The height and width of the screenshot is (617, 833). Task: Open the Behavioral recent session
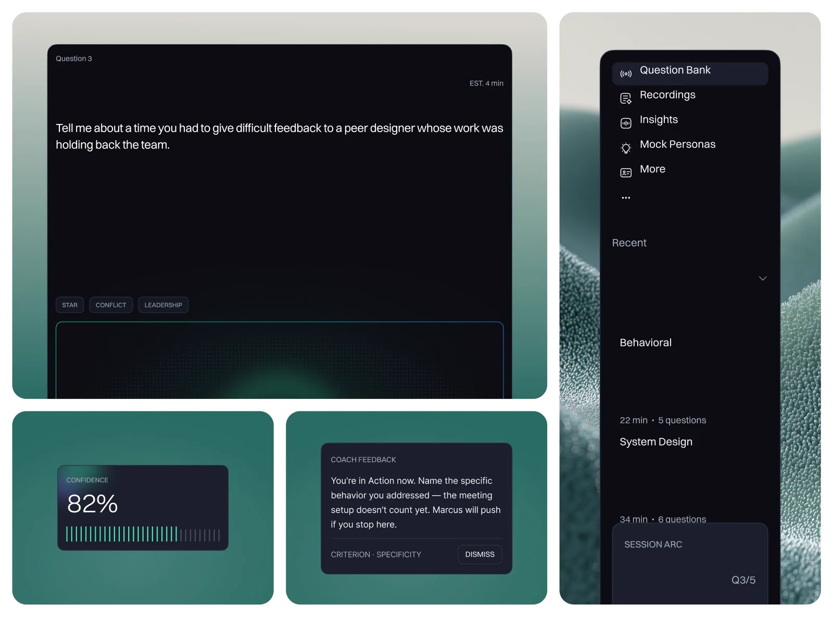[x=646, y=343]
